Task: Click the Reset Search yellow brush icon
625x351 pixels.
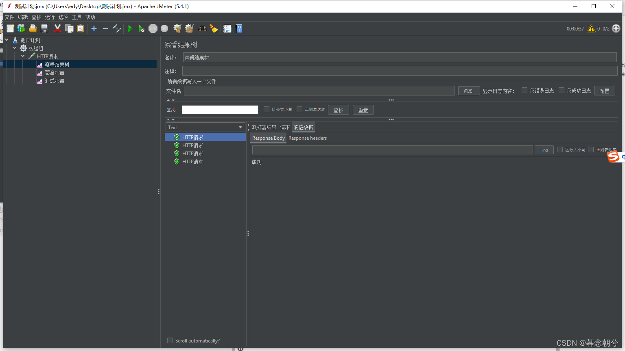Action: tap(214, 28)
